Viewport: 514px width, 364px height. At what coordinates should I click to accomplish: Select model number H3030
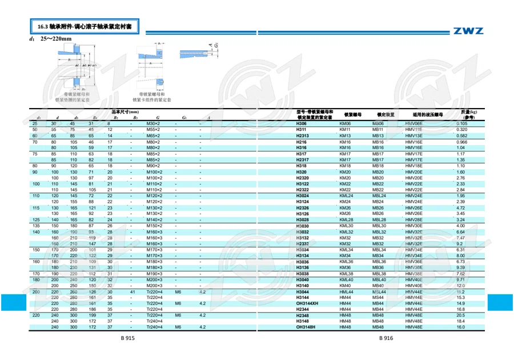point(302,226)
